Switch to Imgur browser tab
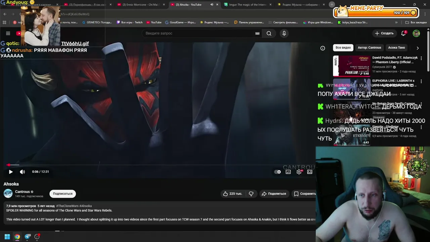 (x=248, y=5)
